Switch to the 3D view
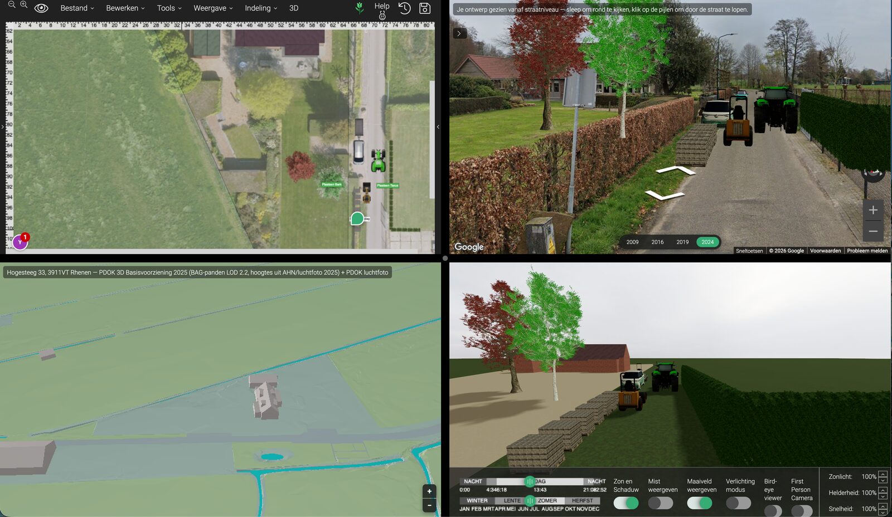This screenshot has width=892, height=517. 294,8
